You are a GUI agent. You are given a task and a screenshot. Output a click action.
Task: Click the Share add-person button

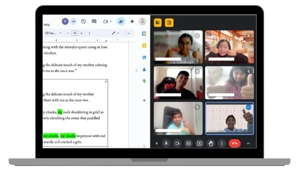tap(121, 22)
